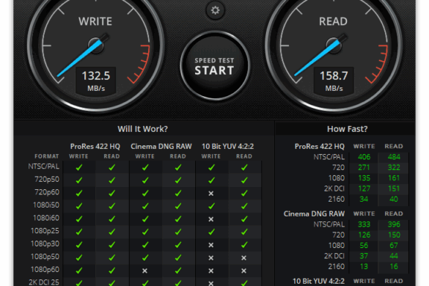The height and width of the screenshot is (286, 429).
Task: Click the X mark for 1080p60 10 Bit YUV write
Action: click(211, 271)
